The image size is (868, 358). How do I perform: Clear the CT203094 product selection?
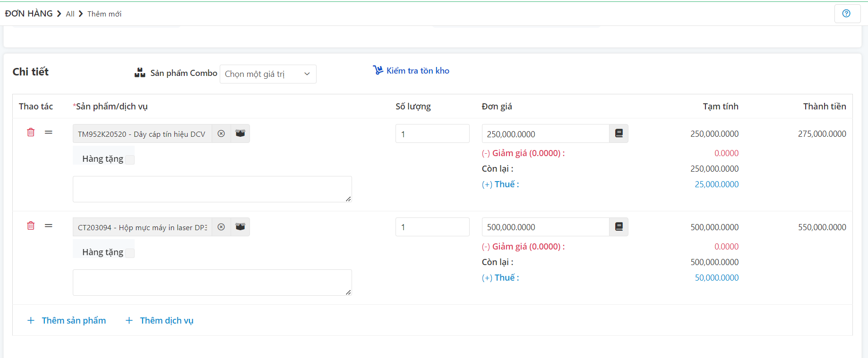click(221, 227)
